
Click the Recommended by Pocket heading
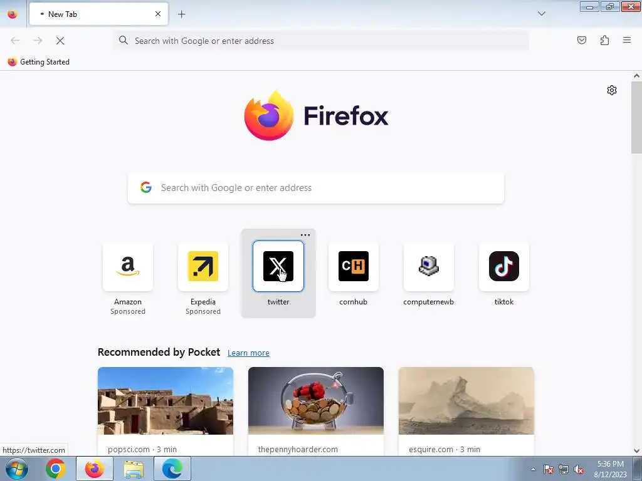(159, 352)
